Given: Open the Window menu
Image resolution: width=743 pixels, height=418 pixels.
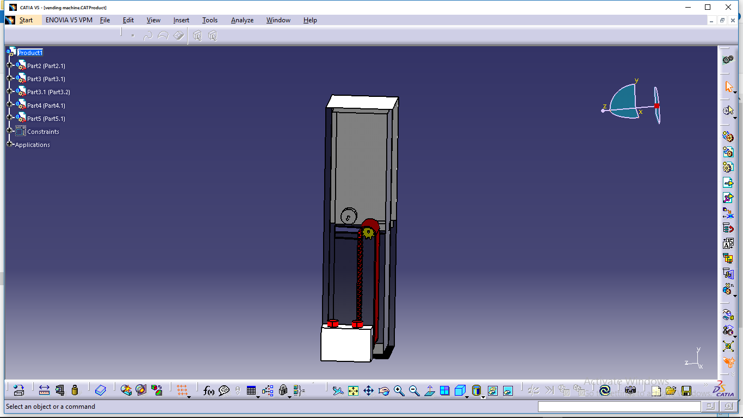Looking at the screenshot, I should coord(278,20).
